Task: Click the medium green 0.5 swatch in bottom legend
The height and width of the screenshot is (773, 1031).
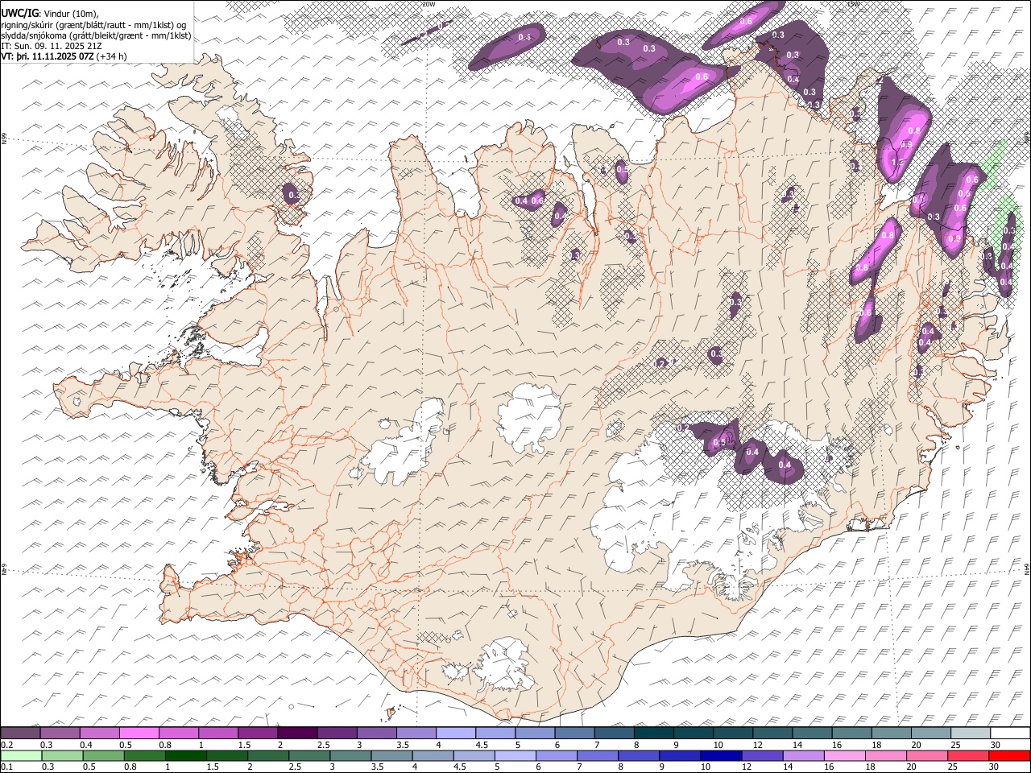Action: pyautogui.click(x=103, y=755)
